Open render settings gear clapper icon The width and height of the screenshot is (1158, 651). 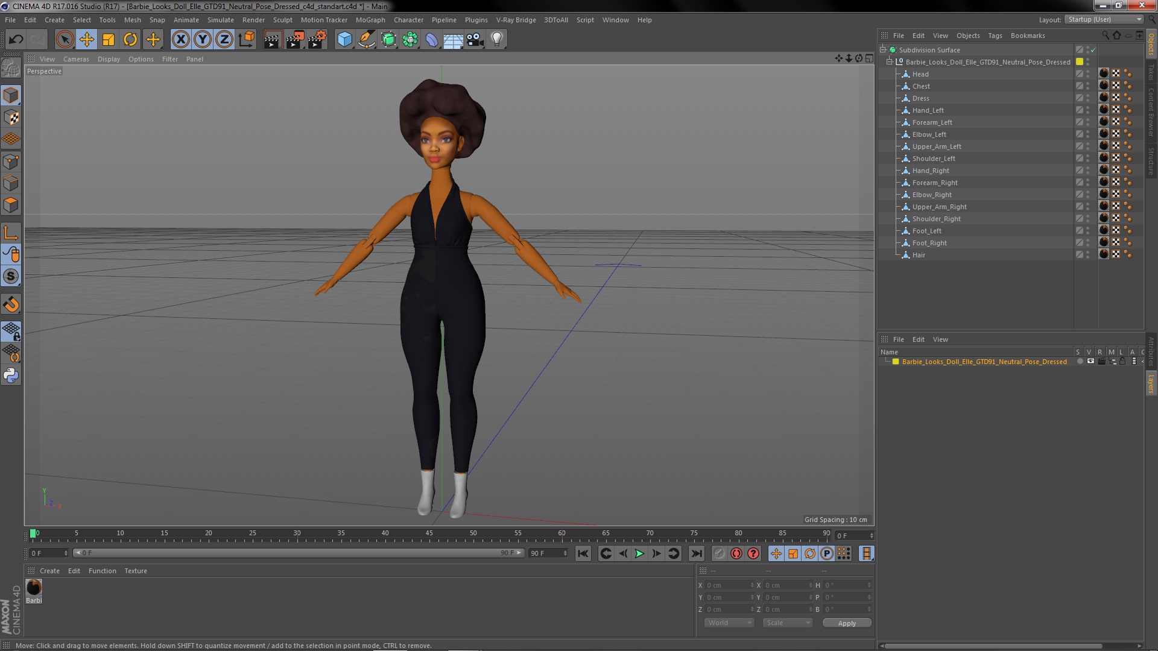317,40
